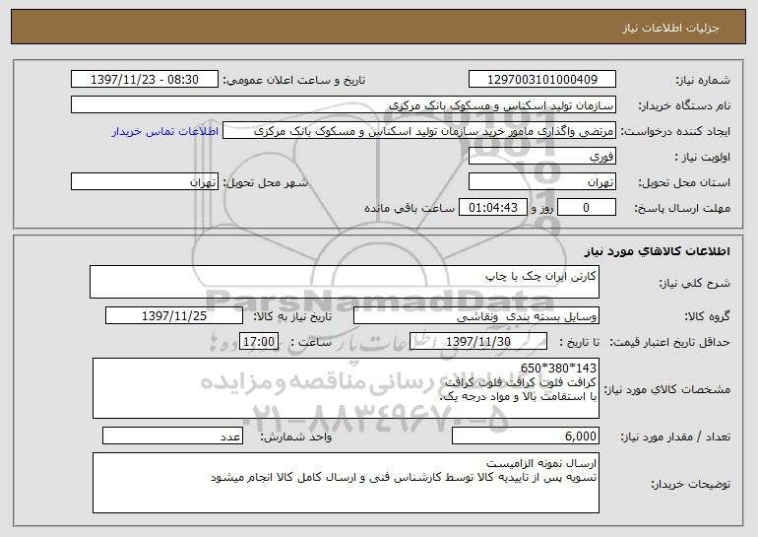Click the label شرح کلی نیاز

tap(695, 283)
